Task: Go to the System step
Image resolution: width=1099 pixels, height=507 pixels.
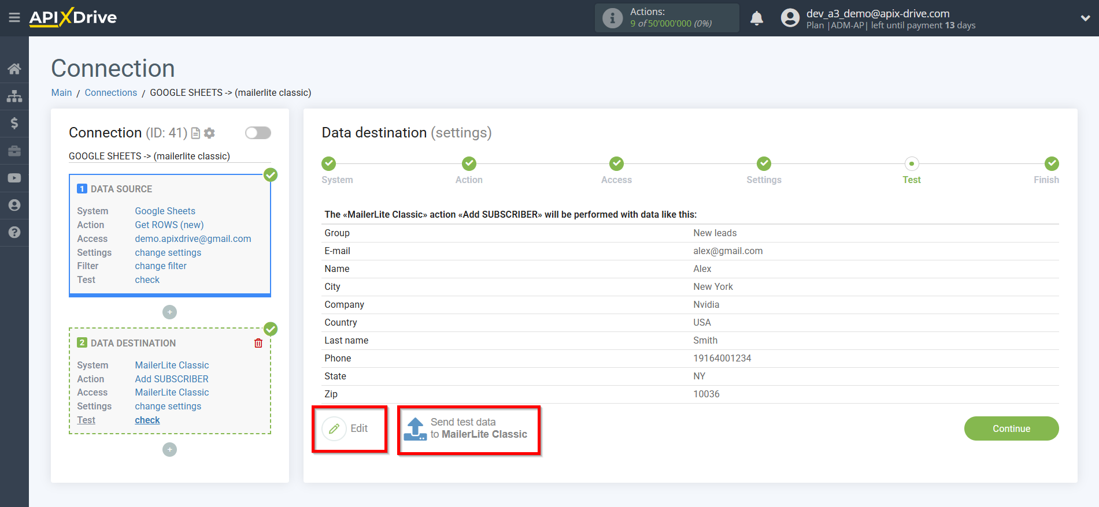Action: (x=329, y=163)
